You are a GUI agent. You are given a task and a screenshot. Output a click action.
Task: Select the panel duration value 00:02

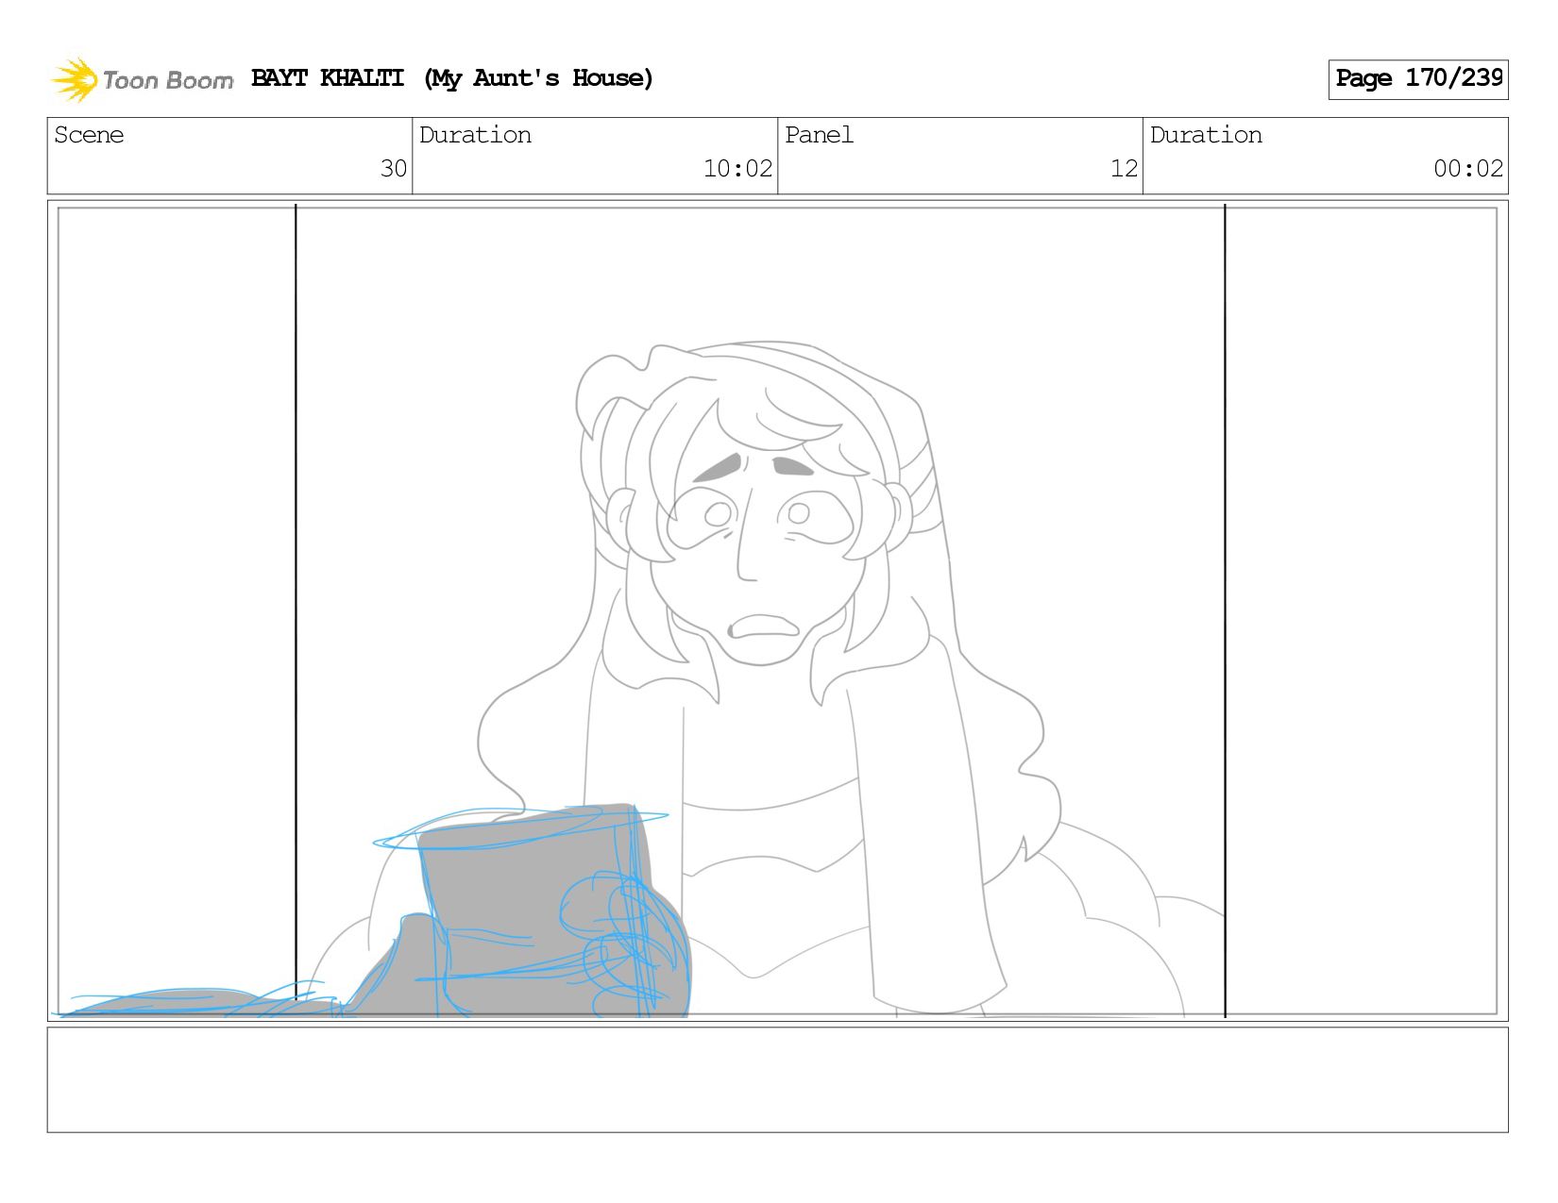(x=1468, y=169)
